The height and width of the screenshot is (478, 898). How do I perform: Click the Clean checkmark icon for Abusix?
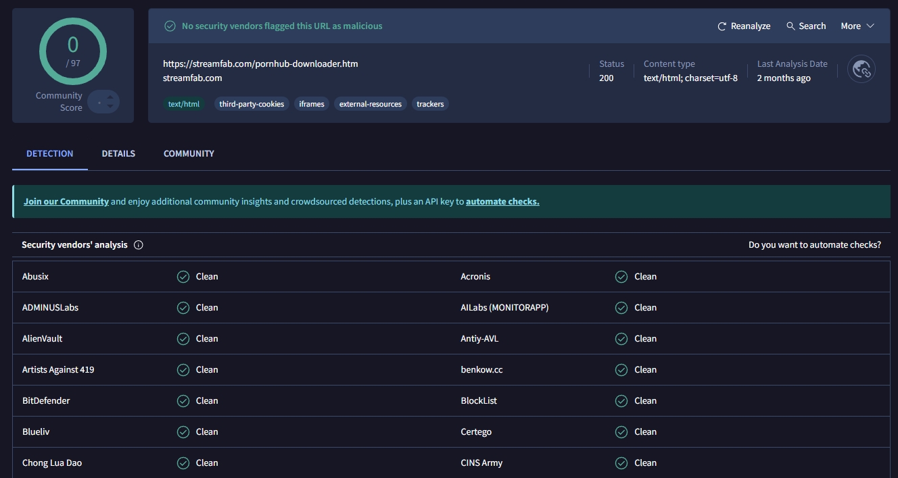183,277
